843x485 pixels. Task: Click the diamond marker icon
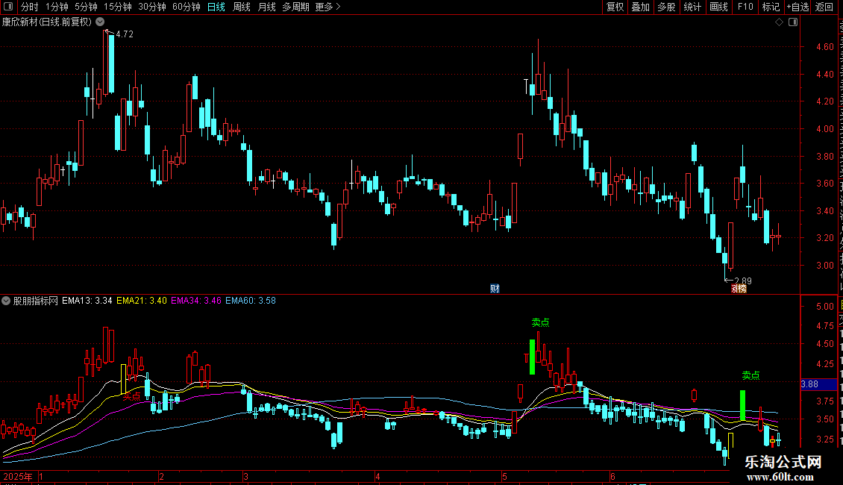pyautogui.click(x=779, y=22)
